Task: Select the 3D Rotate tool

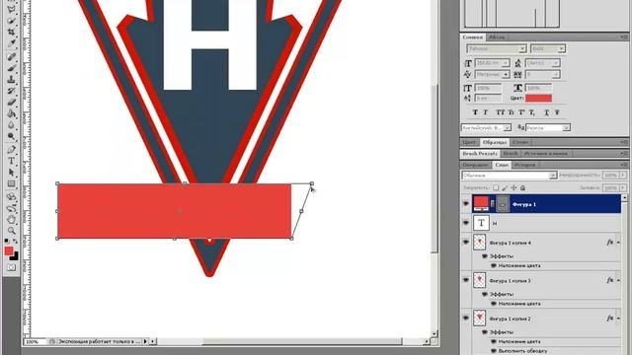Action: pos(12,197)
